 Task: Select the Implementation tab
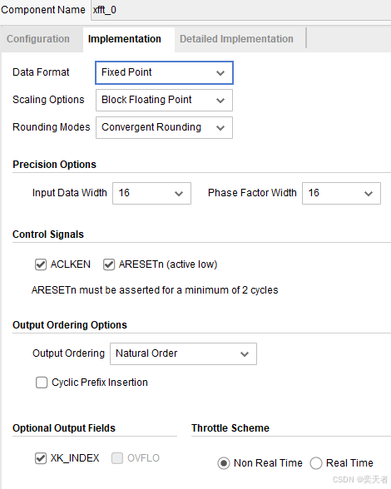click(x=125, y=39)
